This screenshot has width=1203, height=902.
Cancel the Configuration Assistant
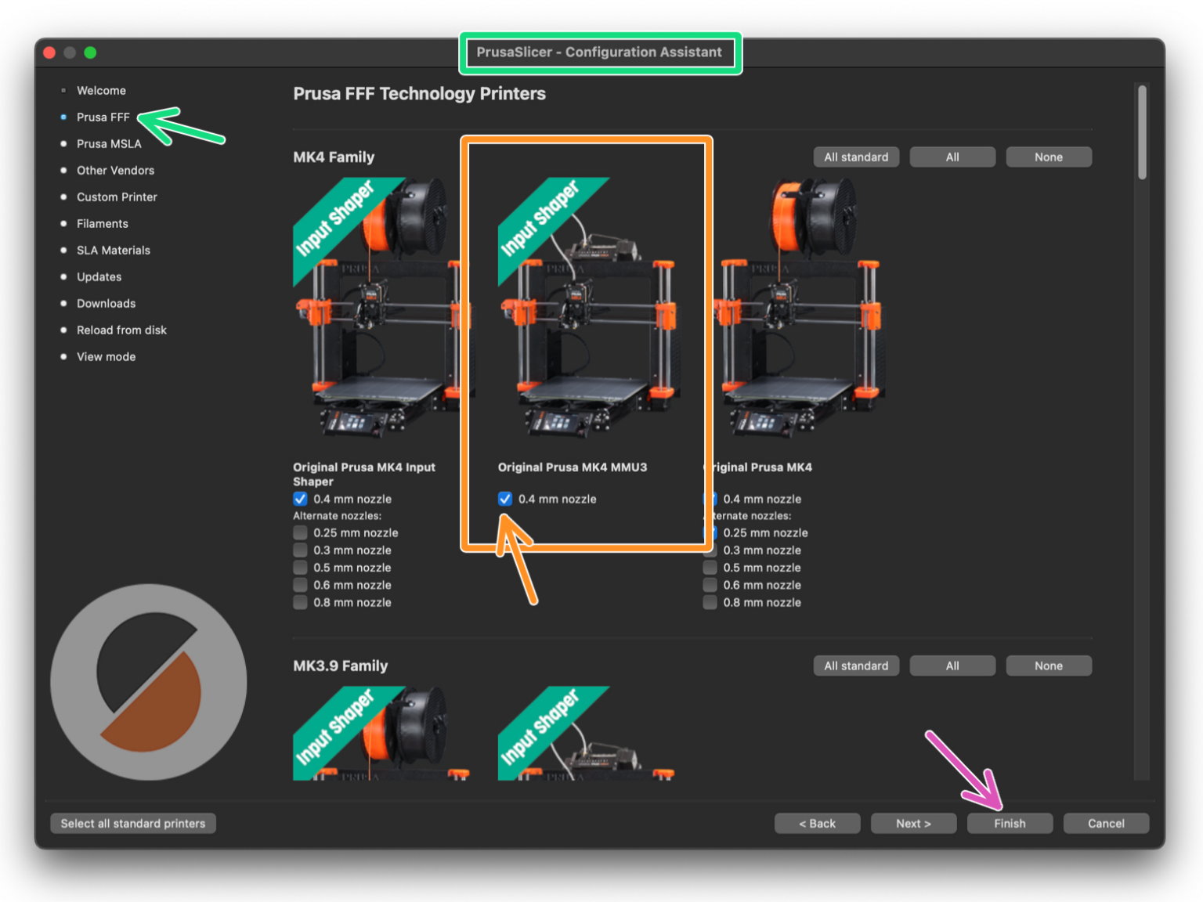click(1106, 823)
